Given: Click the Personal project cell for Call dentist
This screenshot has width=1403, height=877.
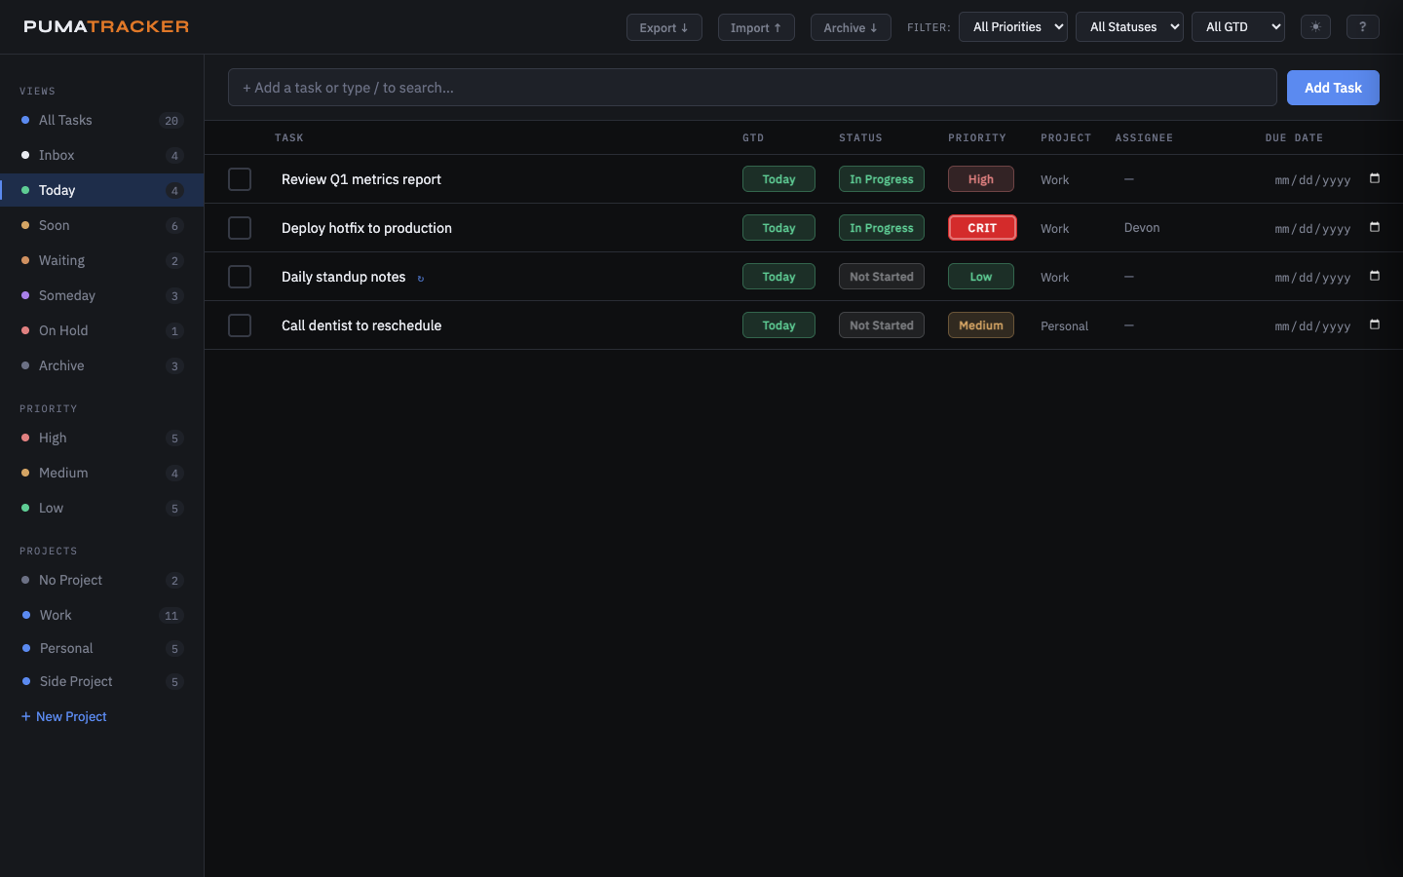Looking at the screenshot, I should coord(1064,326).
